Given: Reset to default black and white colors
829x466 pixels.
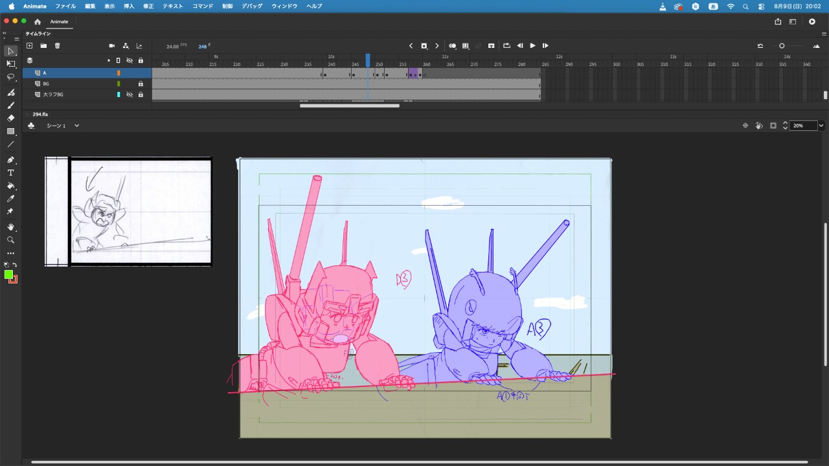Looking at the screenshot, I should (6, 265).
